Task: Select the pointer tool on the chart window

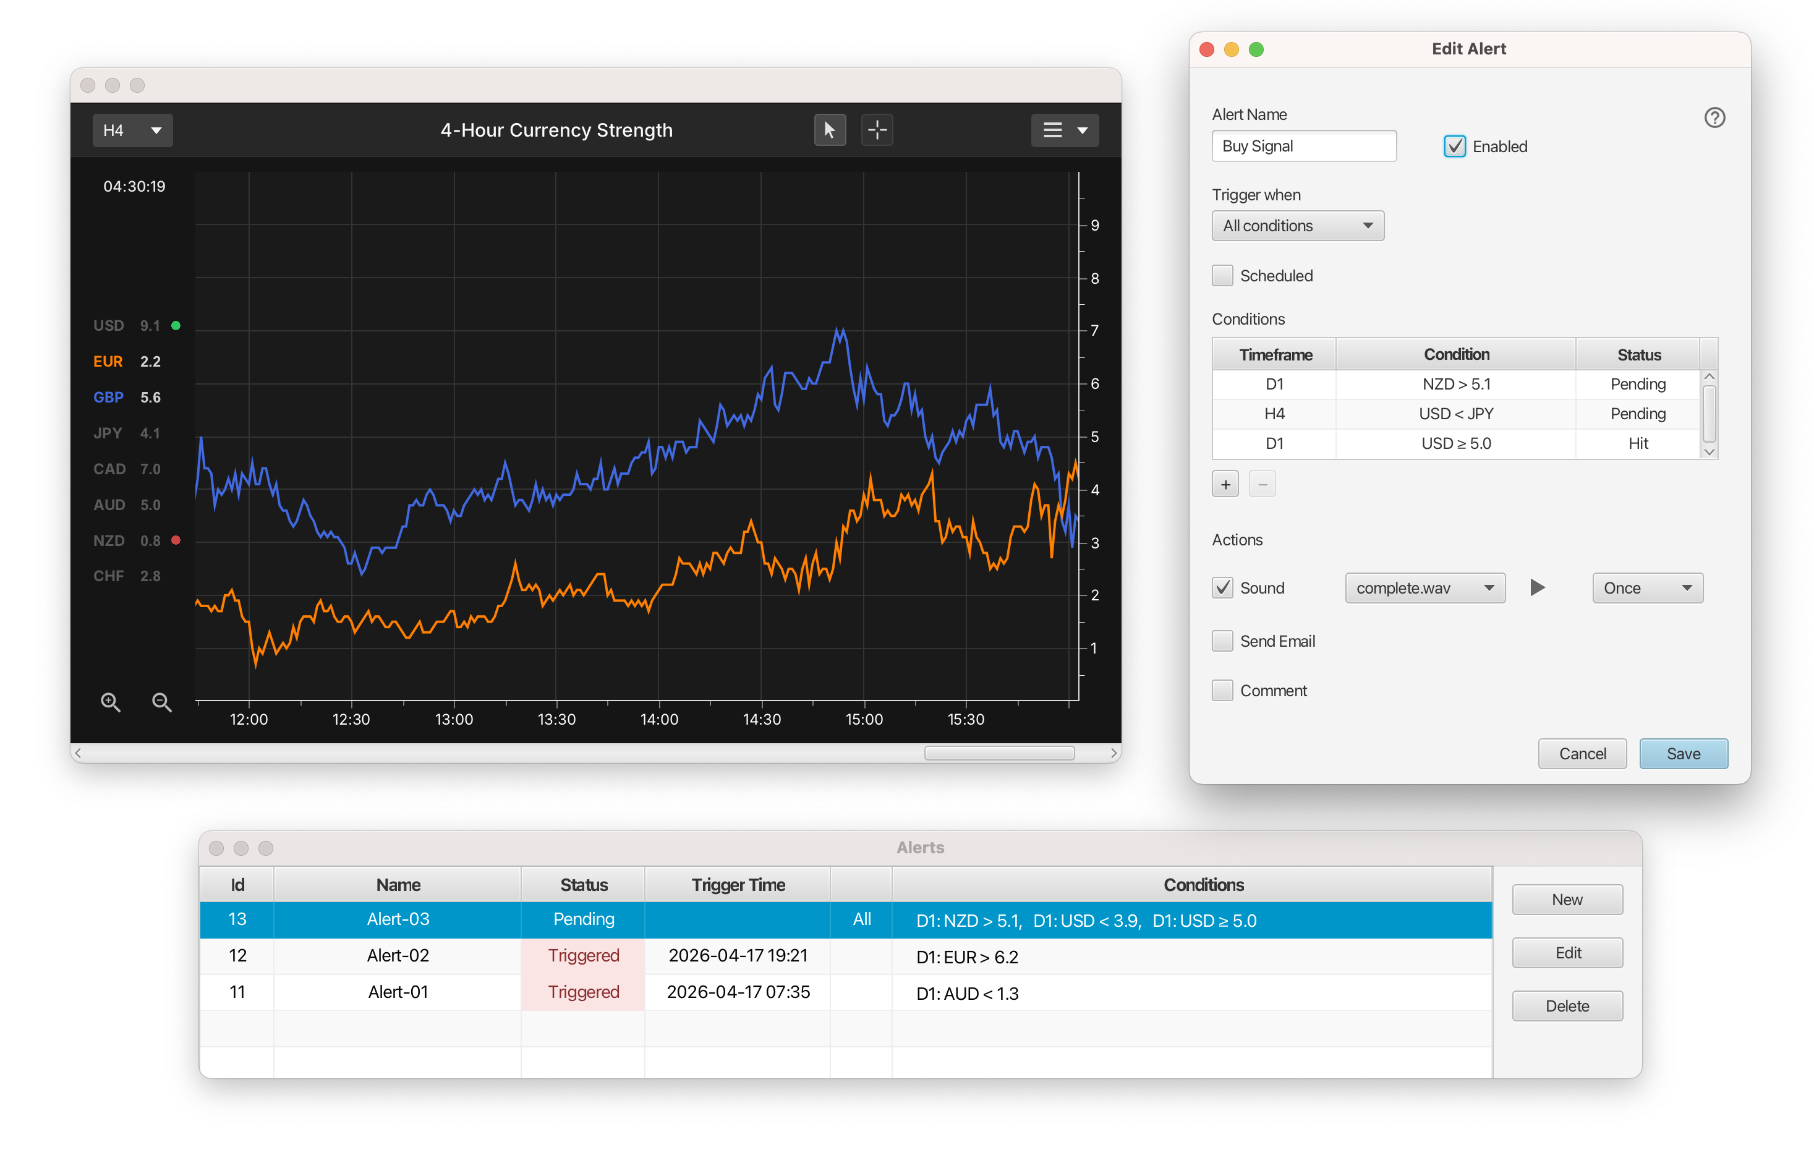Action: click(x=830, y=130)
